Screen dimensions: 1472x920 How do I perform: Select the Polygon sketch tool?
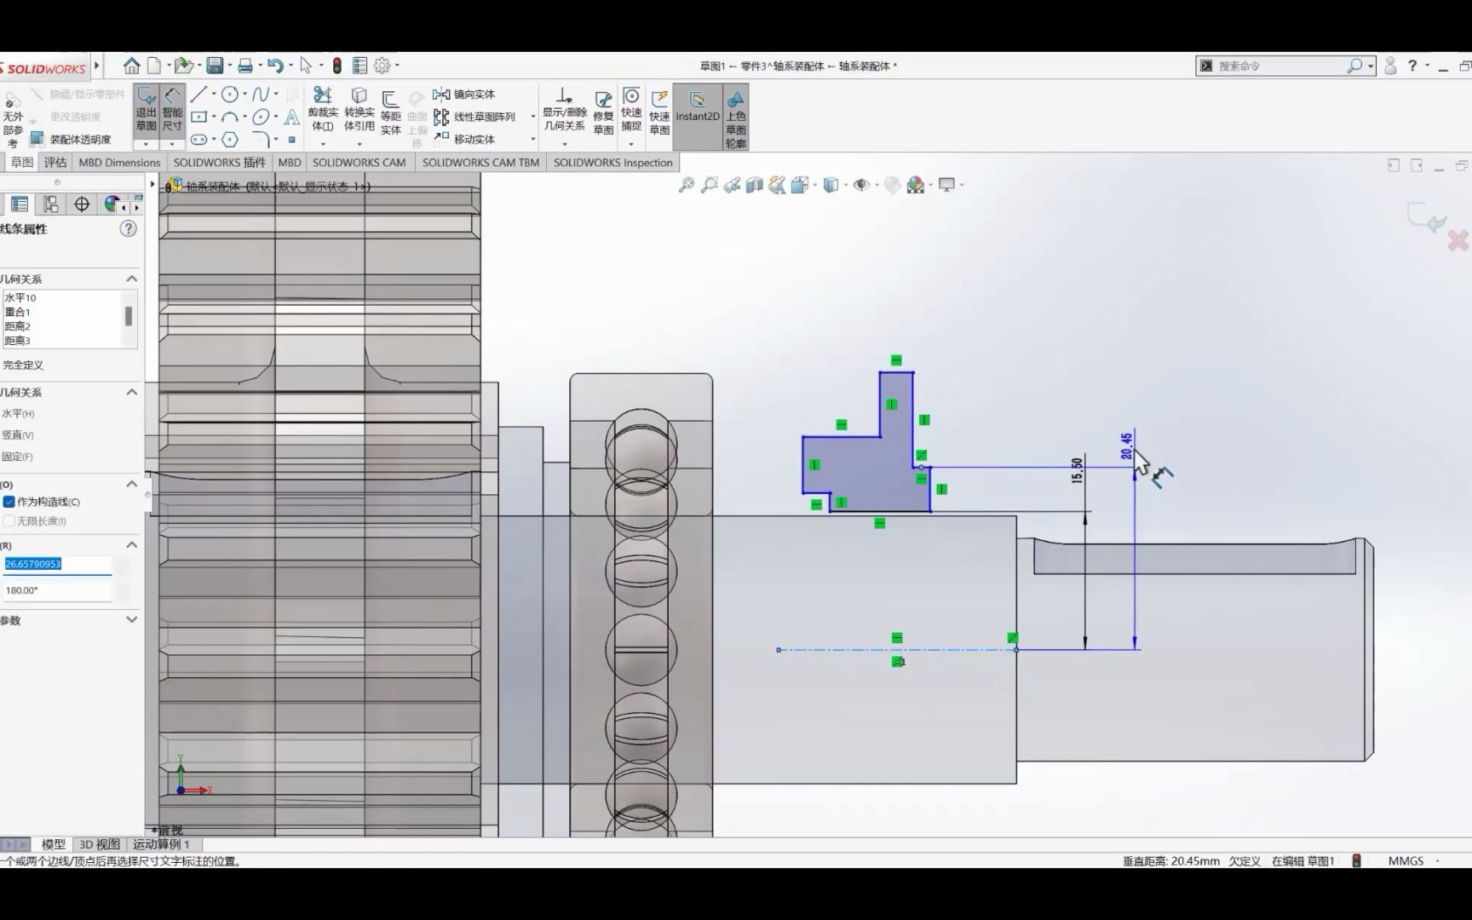(230, 139)
